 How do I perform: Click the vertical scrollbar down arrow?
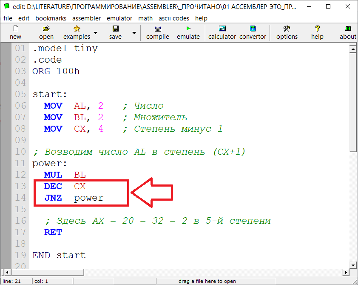pos(353,265)
